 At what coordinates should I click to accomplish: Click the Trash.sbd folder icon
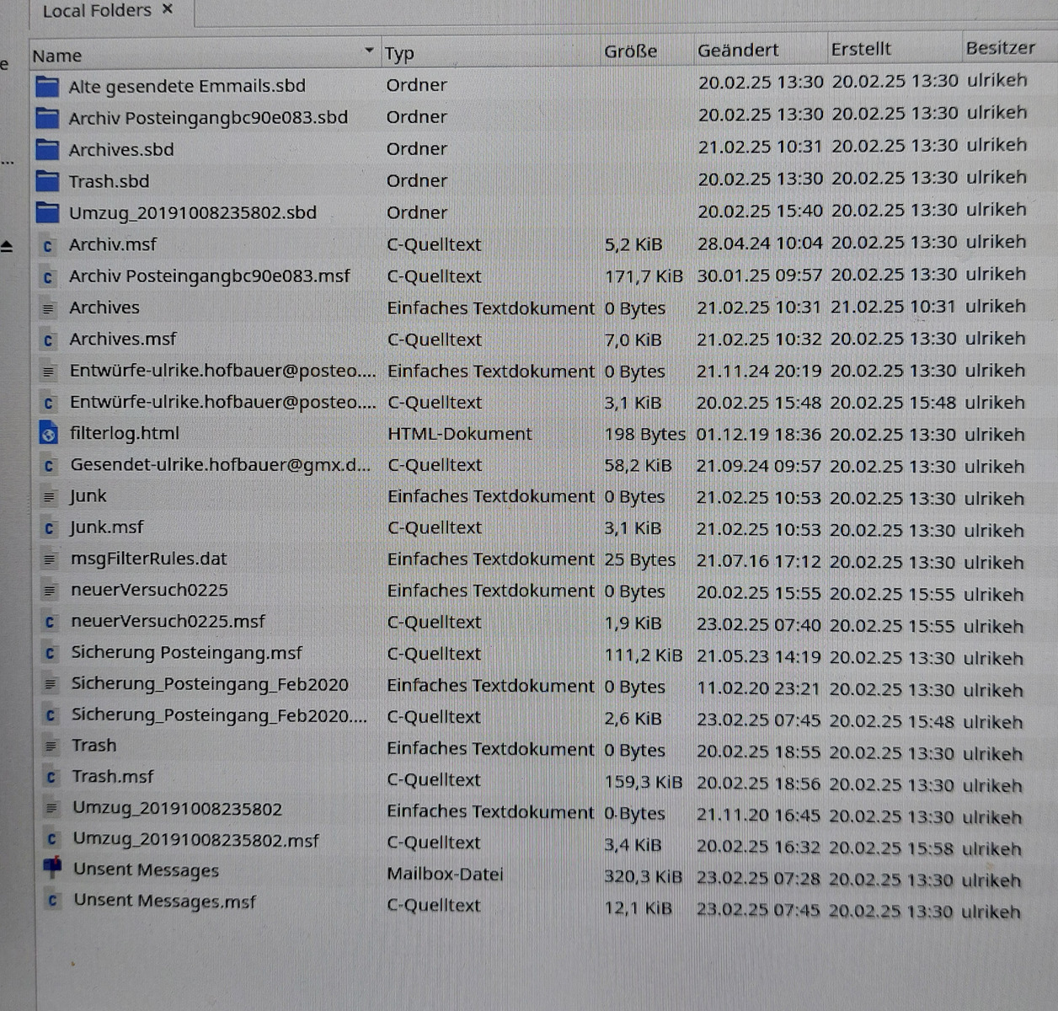pos(47,181)
